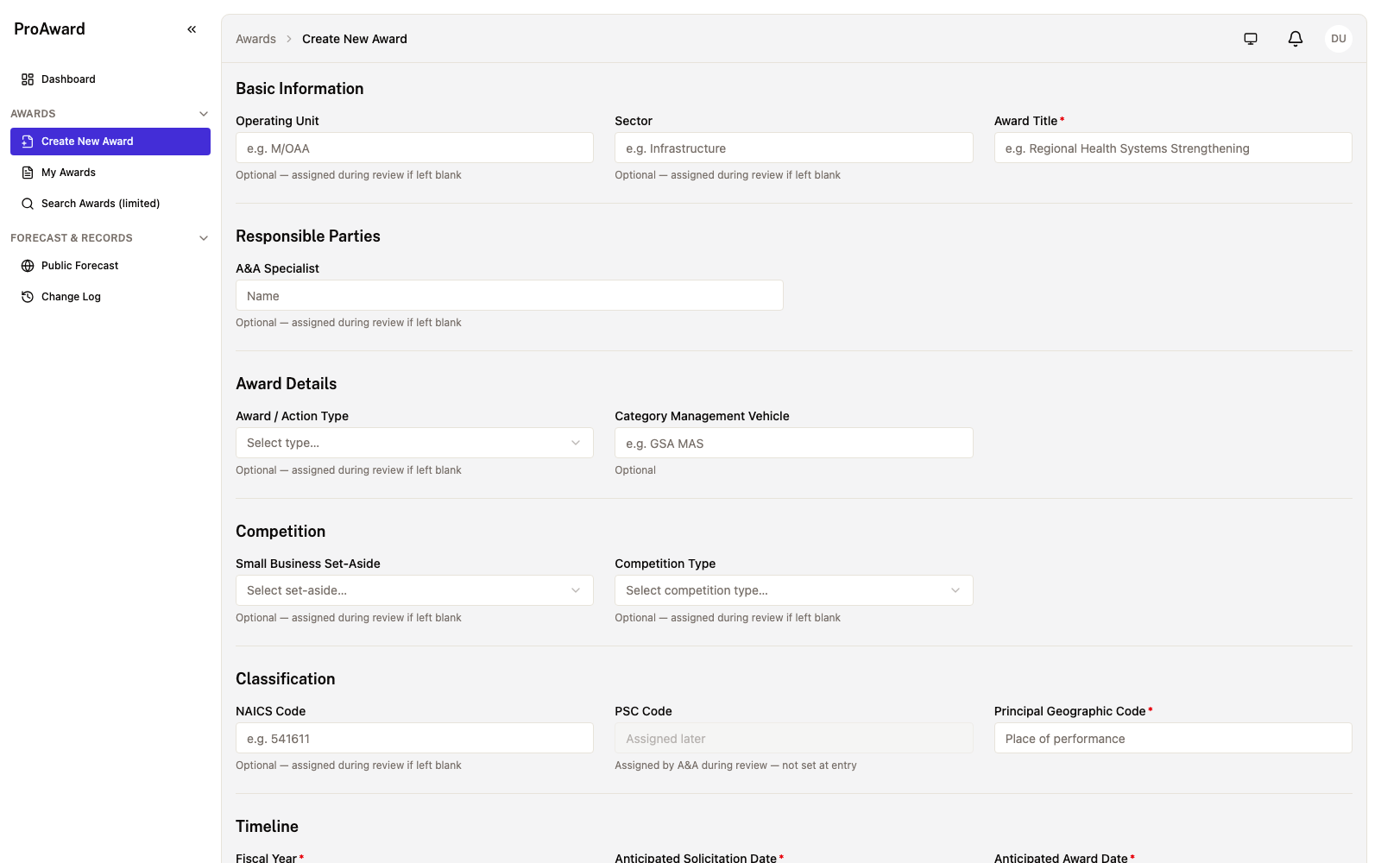Click the ProAward logo text
The image size is (1381, 863).
click(x=49, y=29)
